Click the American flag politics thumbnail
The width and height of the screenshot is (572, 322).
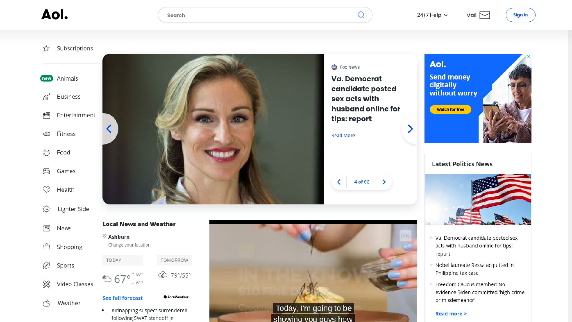pos(478,199)
